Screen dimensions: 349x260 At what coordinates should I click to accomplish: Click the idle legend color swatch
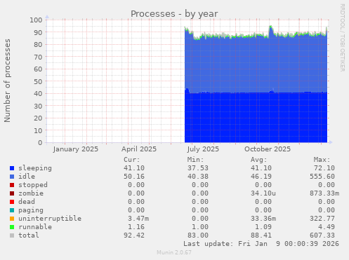click(x=12, y=177)
